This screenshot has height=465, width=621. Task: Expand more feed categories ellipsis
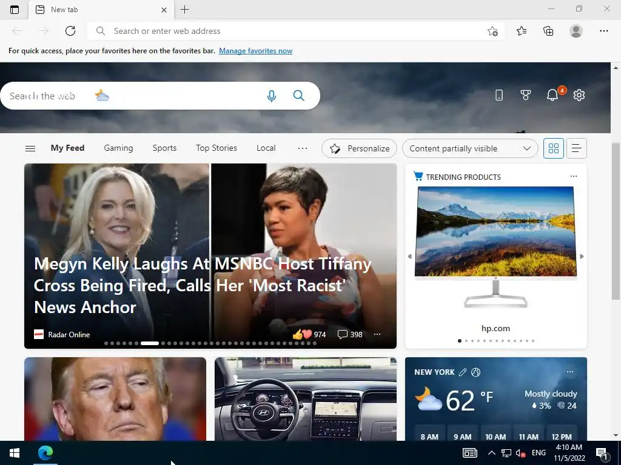coord(302,148)
